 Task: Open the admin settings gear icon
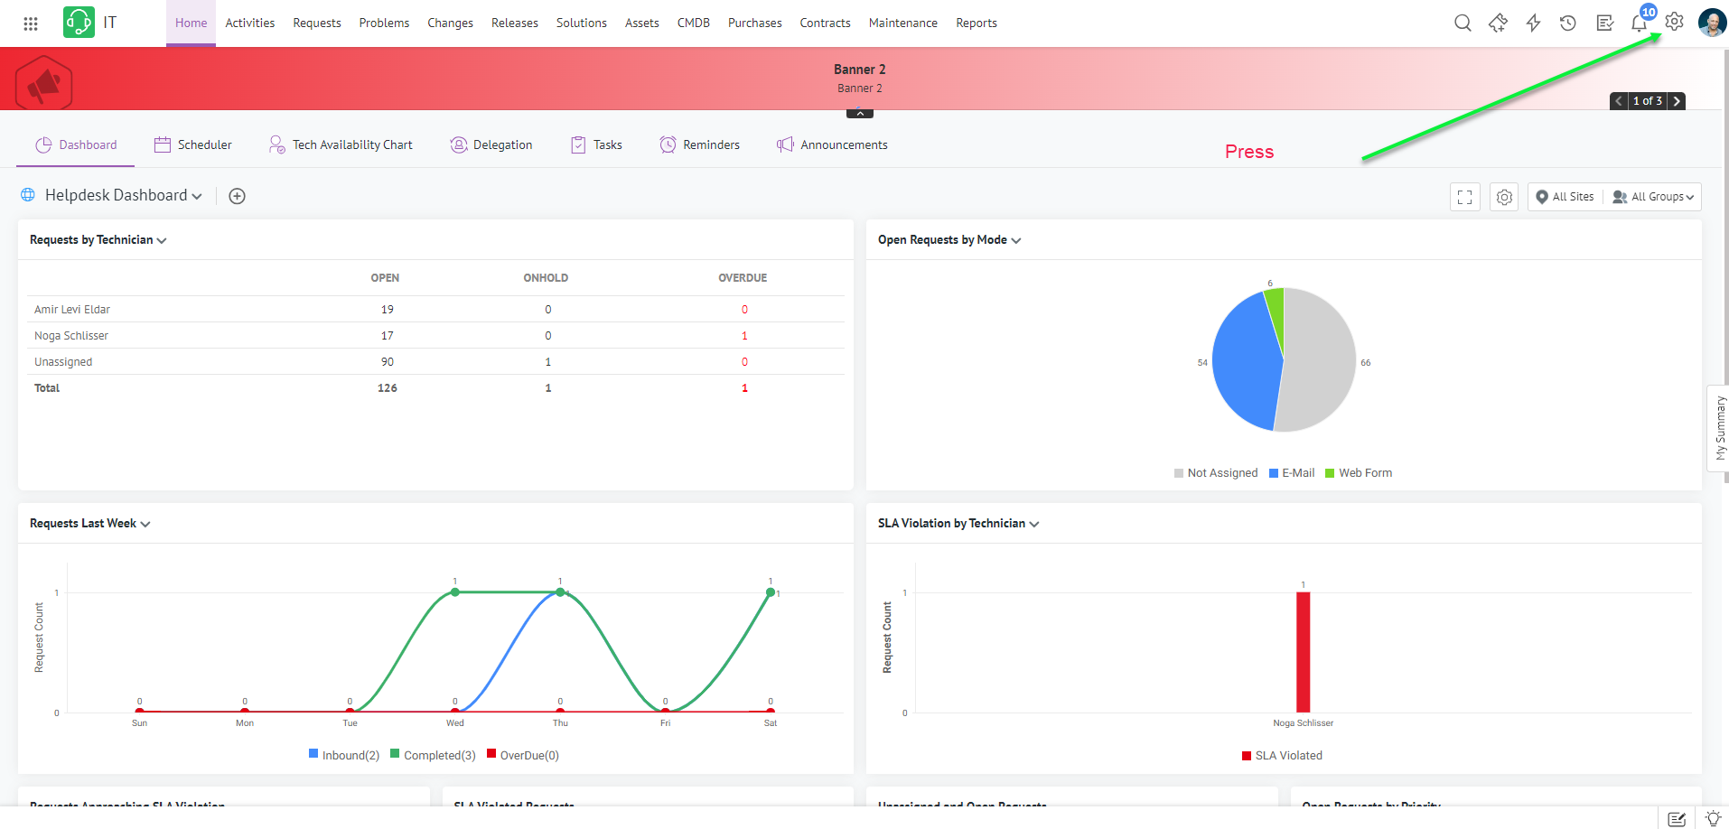click(1674, 23)
